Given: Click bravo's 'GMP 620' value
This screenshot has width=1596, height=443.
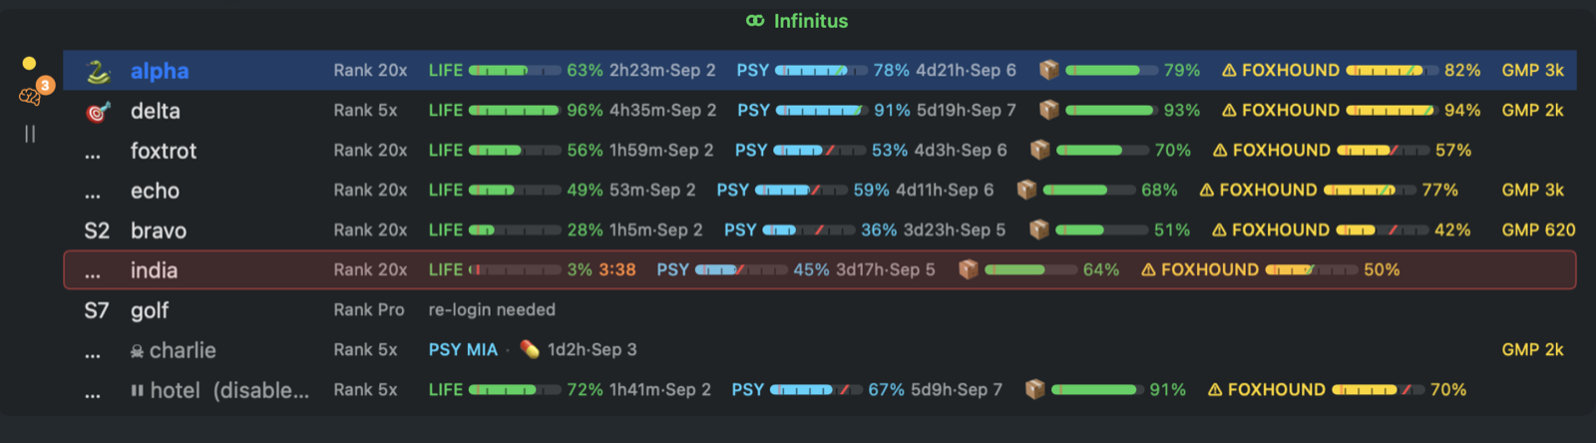Looking at the screenshot, I should 1539,229.
